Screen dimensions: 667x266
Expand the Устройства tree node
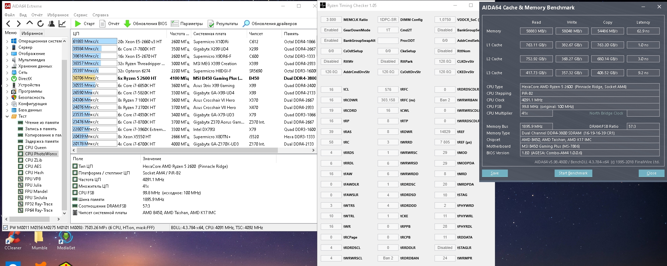click(x=7, y=85)
